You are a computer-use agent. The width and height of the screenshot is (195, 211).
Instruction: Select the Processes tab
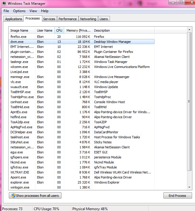32,18
